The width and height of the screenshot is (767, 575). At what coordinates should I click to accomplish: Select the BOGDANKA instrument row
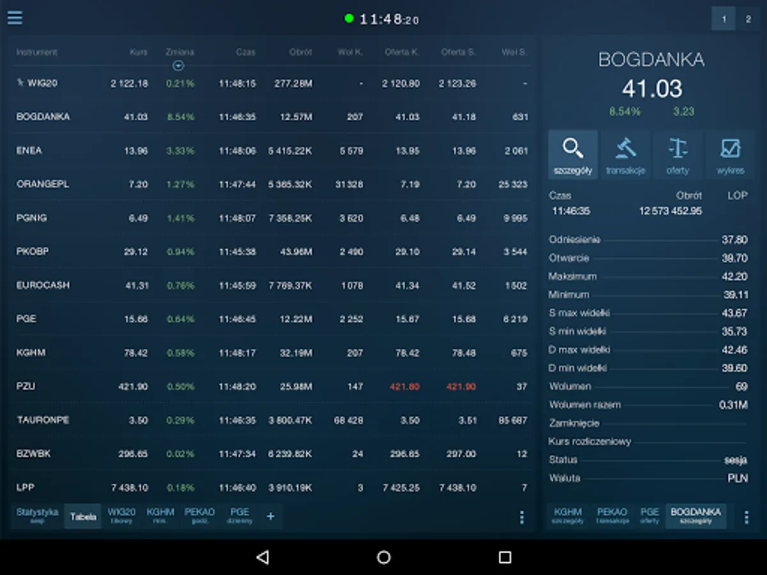click(272, 117)
